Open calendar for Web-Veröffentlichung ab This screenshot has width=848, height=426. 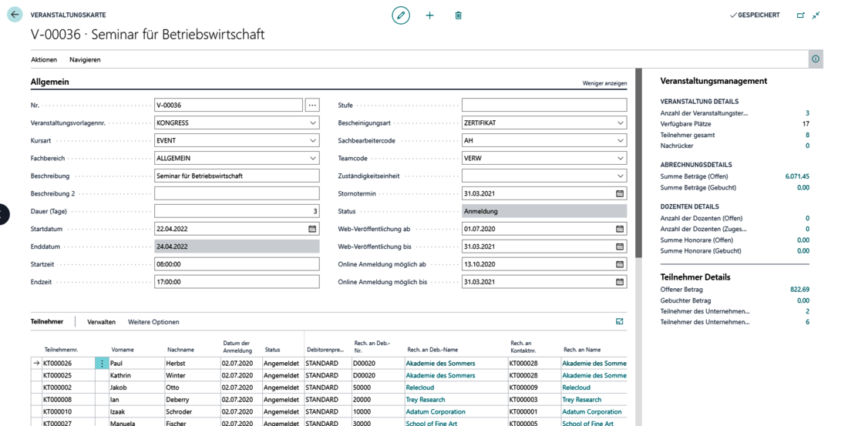click(x=619, y=230)
